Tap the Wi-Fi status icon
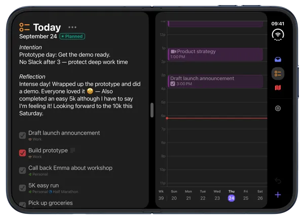The image size is (304, 220). [x=278, y=35]
